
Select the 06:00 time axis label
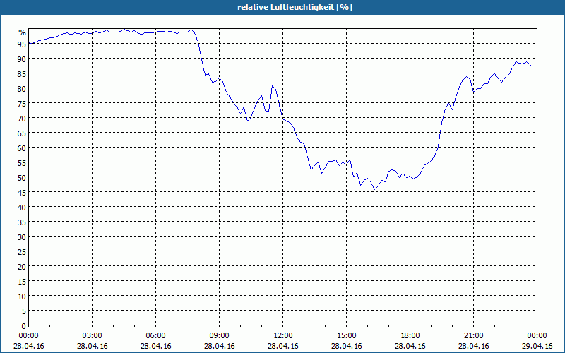coord(155,336)
